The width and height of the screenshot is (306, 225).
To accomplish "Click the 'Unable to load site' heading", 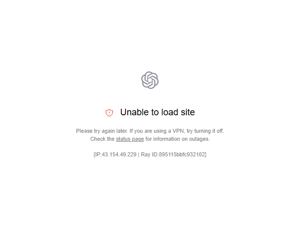I will [158, 112].
